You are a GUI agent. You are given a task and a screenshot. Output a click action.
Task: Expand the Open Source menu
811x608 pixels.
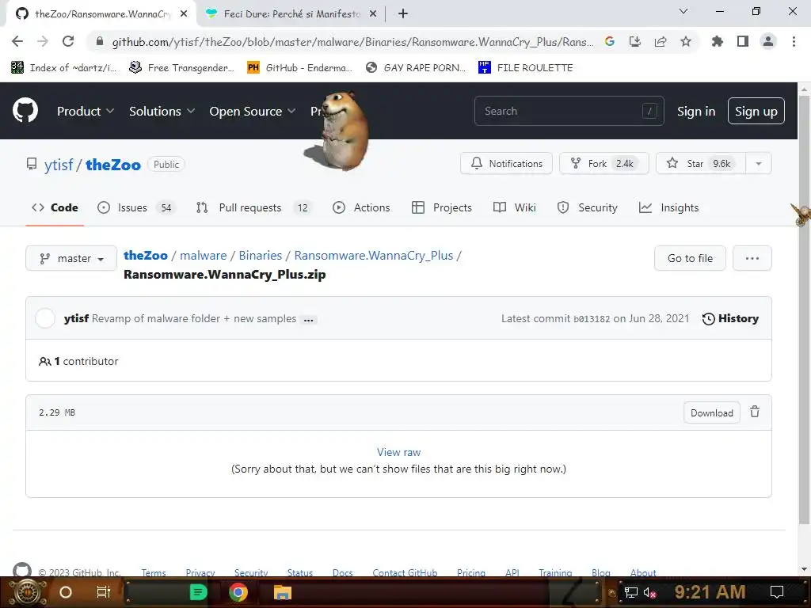coord(253,111)
